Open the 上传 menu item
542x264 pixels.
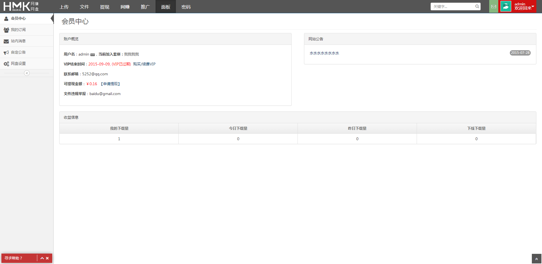click(x=64, y=6)
